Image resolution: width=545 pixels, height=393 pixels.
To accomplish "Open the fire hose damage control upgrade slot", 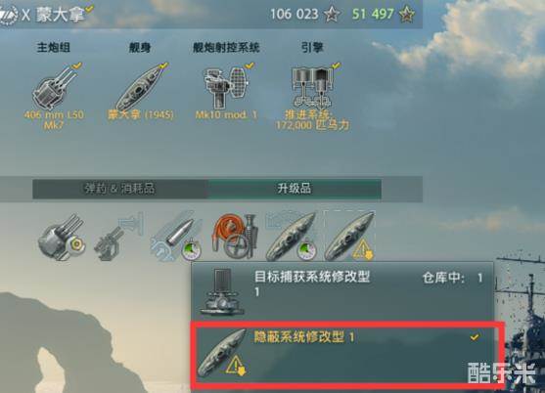I will (x=235, y=238).
